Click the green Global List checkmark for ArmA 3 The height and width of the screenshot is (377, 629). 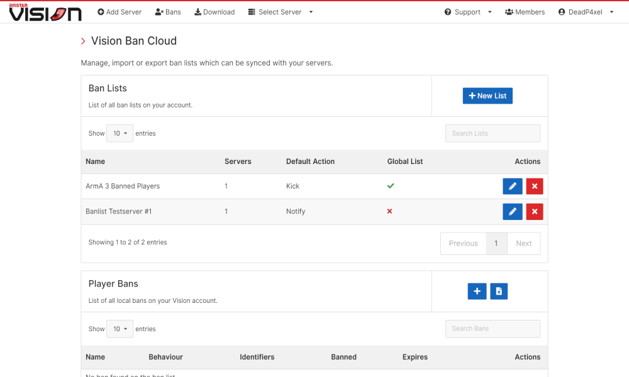click(x=391, y=186)
